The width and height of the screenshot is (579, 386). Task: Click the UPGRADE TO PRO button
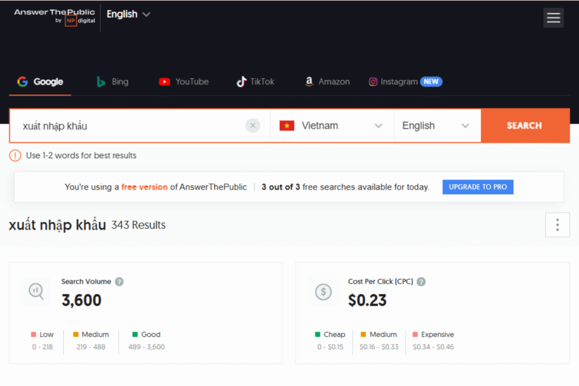pyautogui.click(x=478, y=187)
